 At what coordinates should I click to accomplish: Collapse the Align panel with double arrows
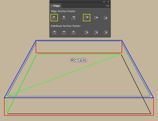[x=104, y=2]
